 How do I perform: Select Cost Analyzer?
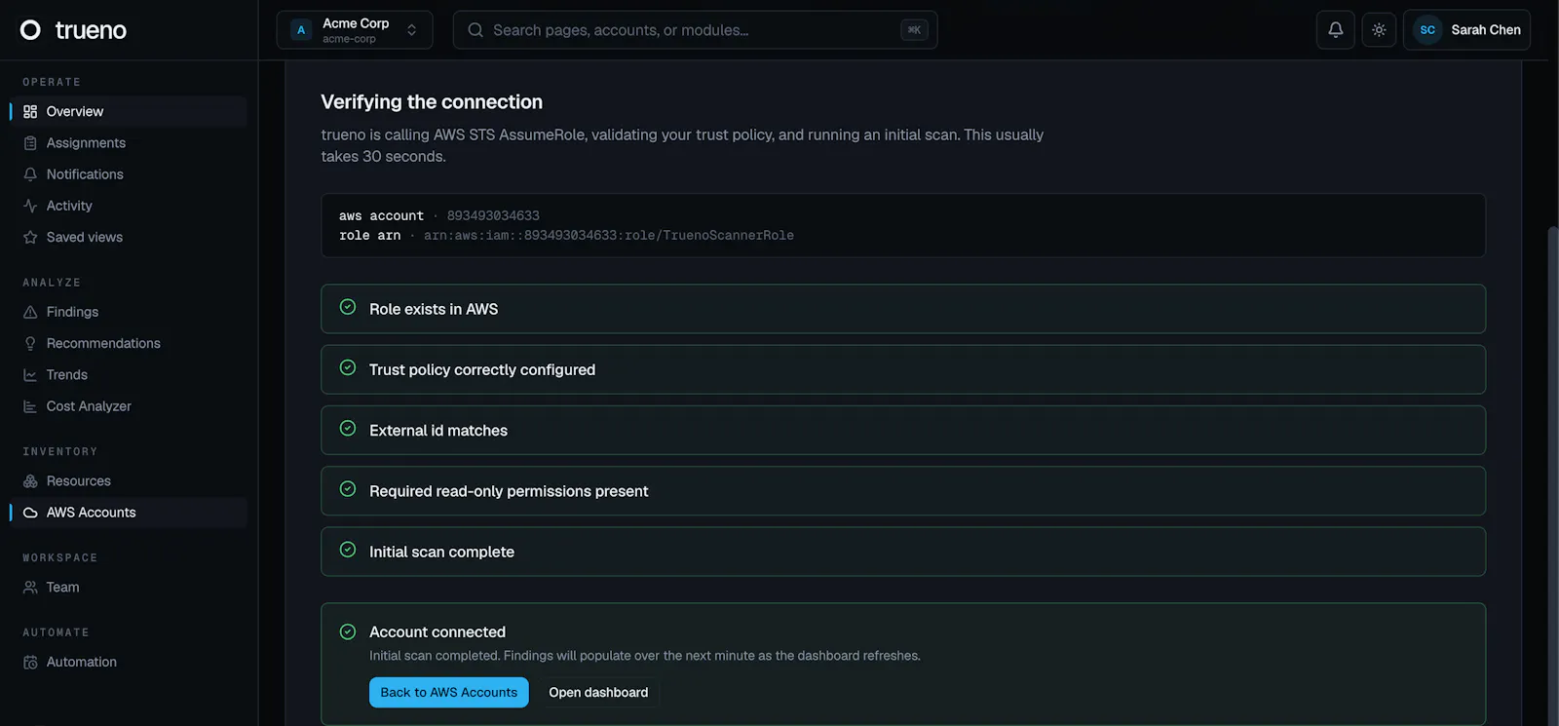129,406
